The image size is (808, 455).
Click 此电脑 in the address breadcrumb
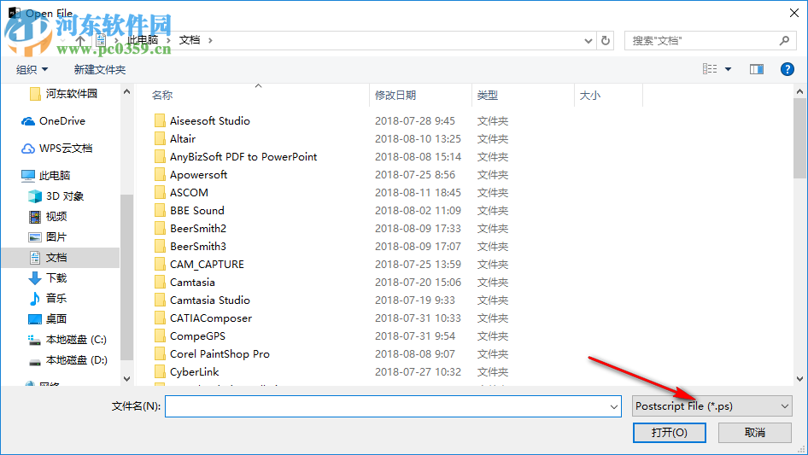(143, 40)
